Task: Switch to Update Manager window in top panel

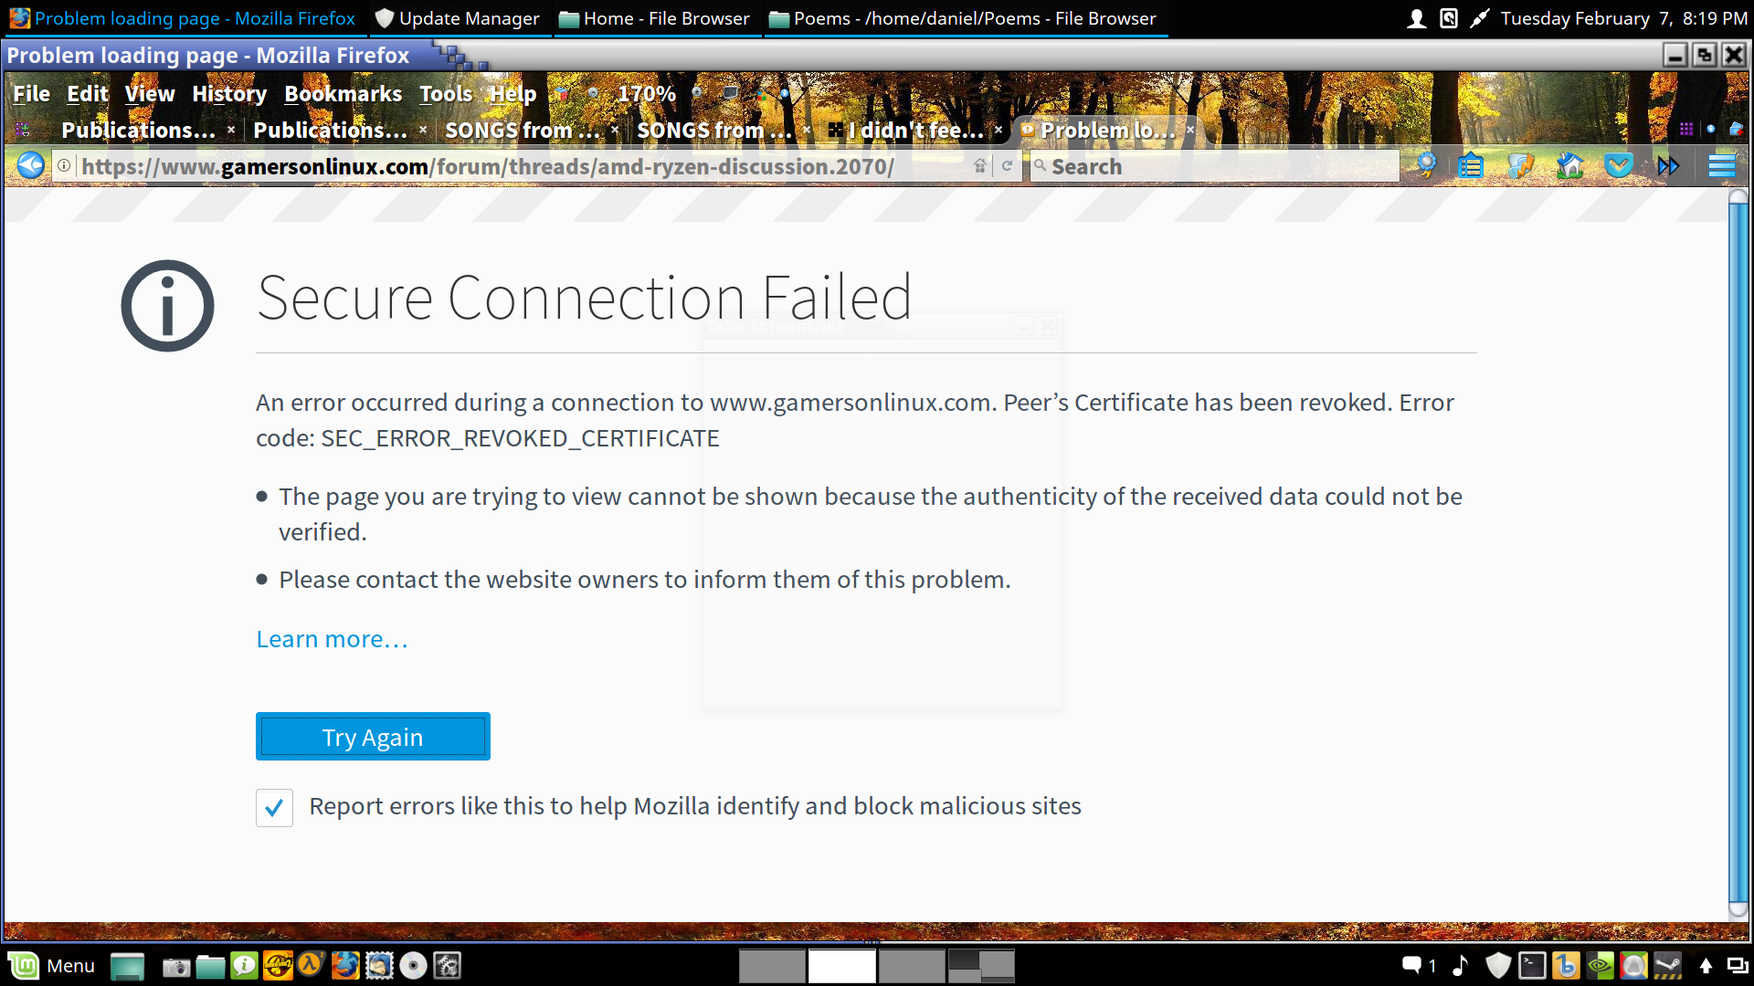Action: coord(459,18)
